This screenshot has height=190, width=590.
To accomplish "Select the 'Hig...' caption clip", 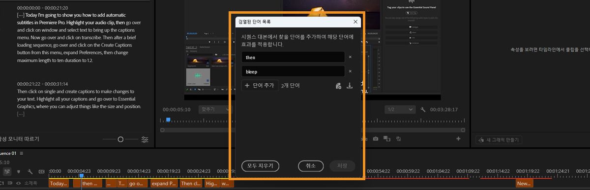I will pos(211,184).
